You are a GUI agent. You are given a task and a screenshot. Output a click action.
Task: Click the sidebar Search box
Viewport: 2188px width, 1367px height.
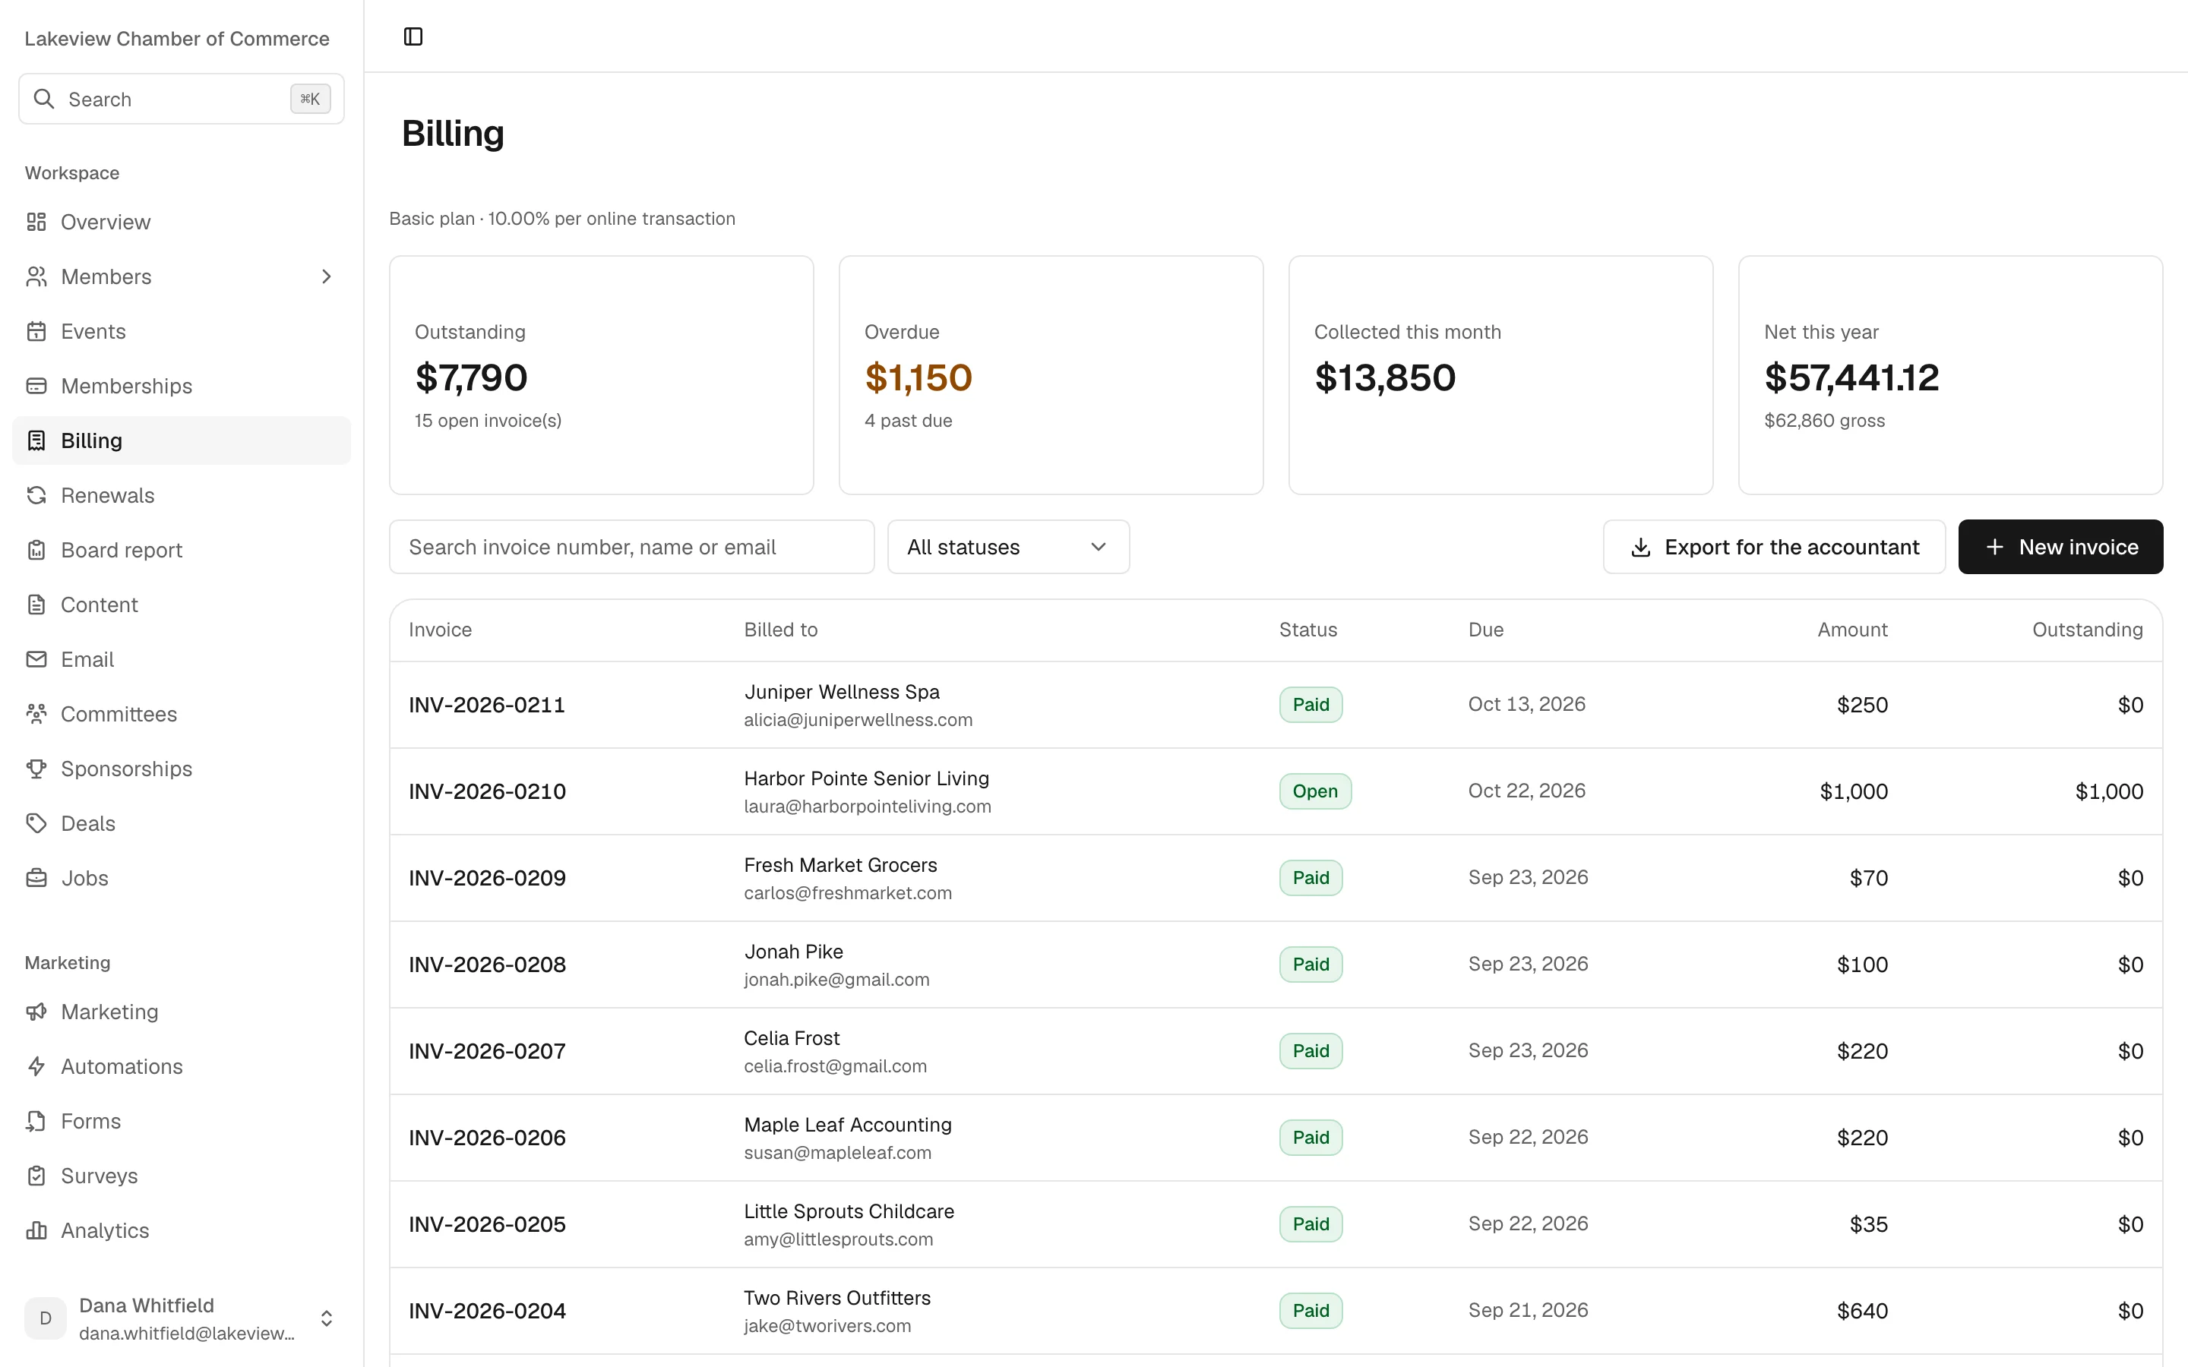181,99
